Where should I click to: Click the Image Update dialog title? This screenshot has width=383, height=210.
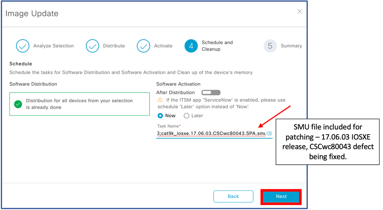pyautogui.click(x=32, y=13)
